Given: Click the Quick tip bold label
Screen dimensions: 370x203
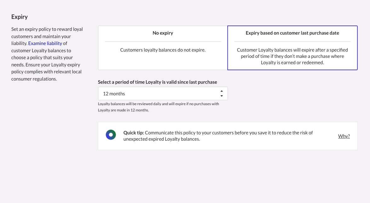Looking at the screenshot, I should [134, 133].
